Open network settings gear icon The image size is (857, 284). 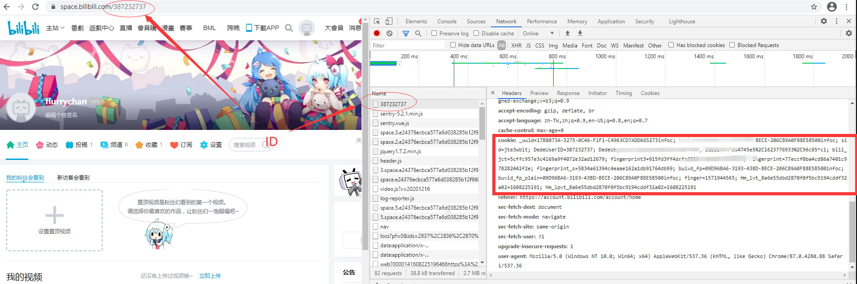[848, 33]
